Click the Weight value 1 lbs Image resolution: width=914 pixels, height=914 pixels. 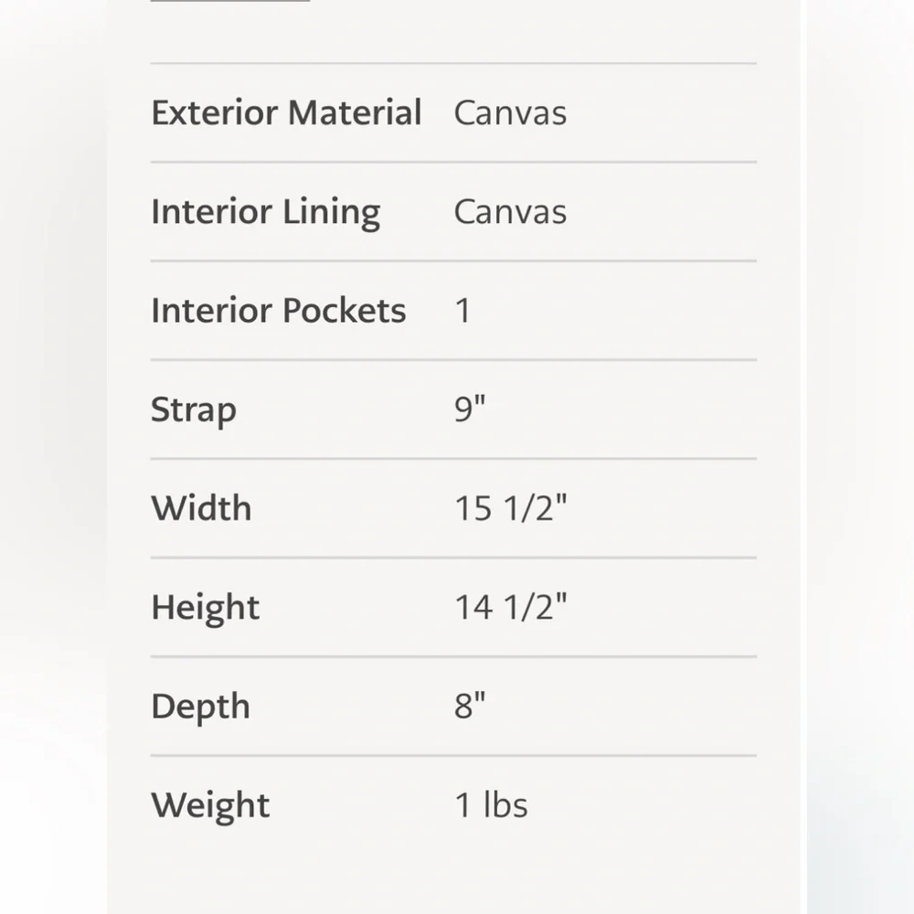tap(492, 805)
